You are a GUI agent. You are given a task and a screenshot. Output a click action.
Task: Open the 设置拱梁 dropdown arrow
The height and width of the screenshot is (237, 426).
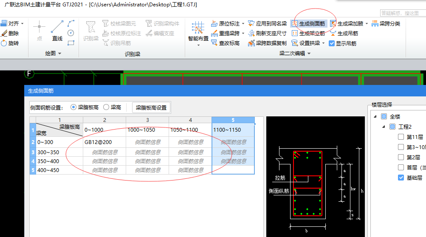click(323, 43)
